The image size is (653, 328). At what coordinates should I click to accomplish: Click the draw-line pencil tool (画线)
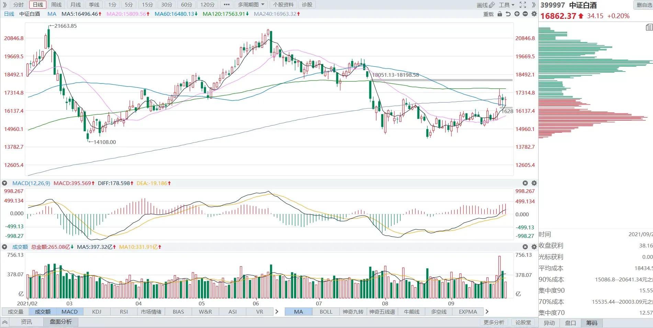coord(485,5)
